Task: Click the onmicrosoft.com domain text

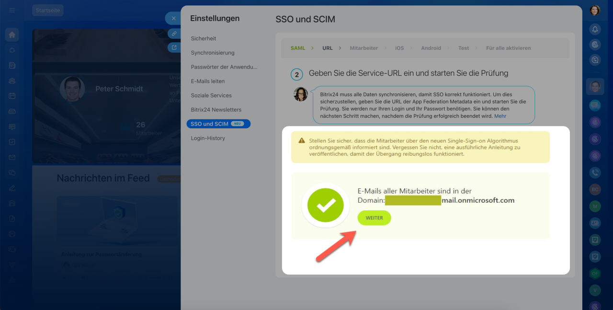Action: (x=478, y=200)
